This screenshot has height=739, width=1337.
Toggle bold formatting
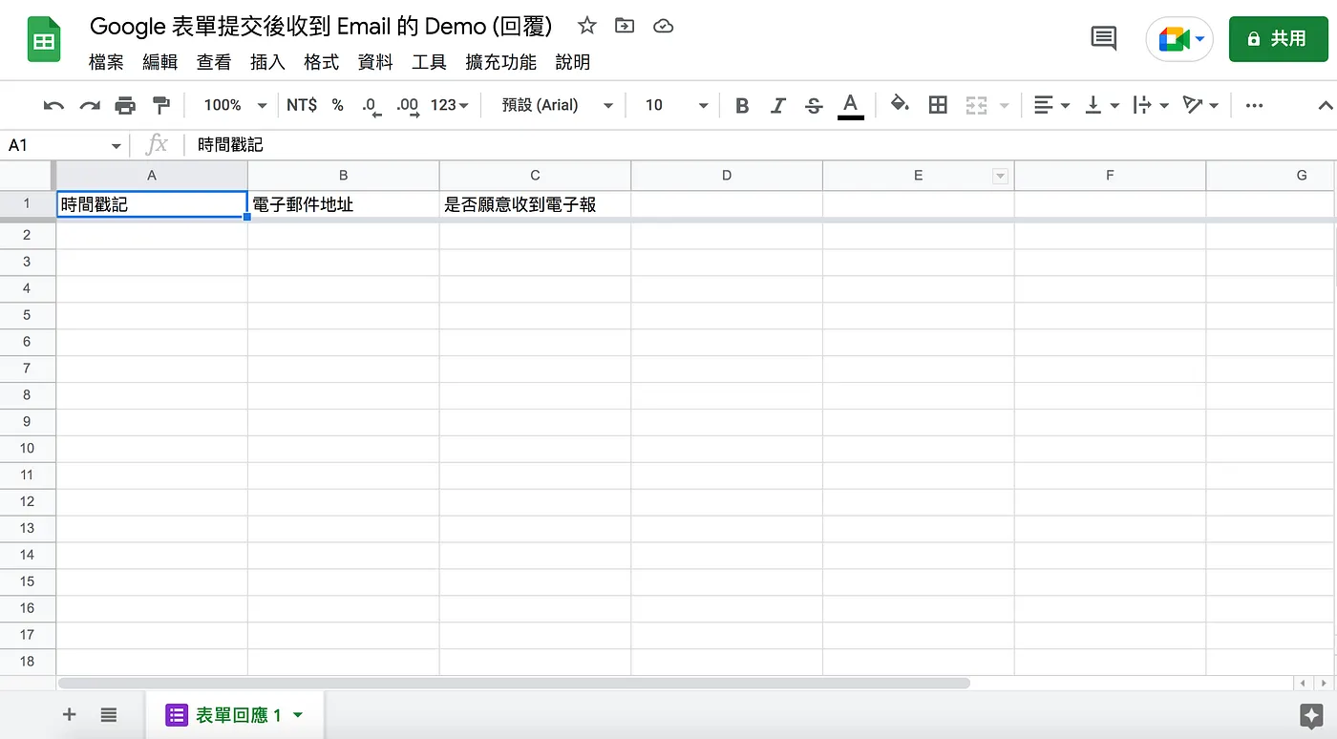(742, 105)
